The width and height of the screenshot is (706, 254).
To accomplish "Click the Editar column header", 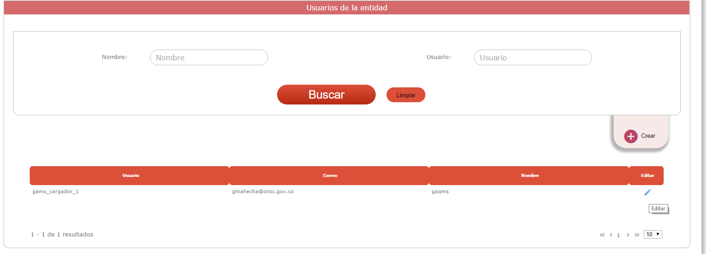I will point(647,176).
